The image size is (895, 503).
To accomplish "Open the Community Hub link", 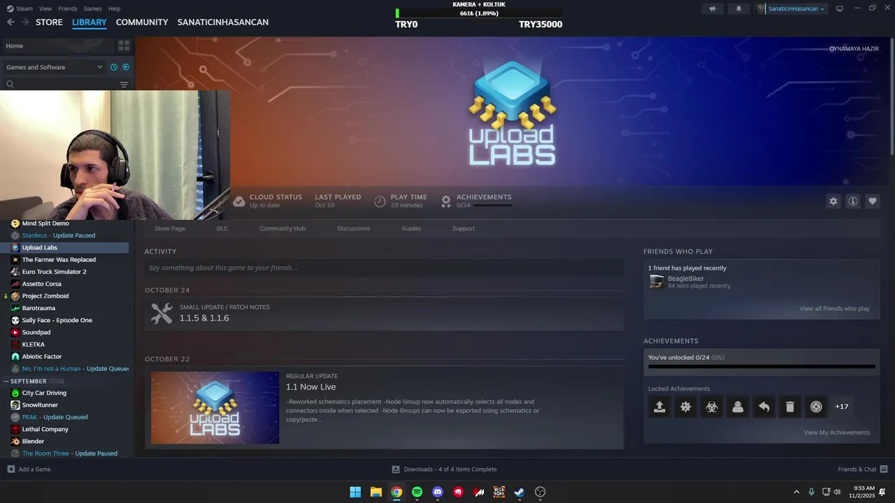I will (x=282, y=228).
